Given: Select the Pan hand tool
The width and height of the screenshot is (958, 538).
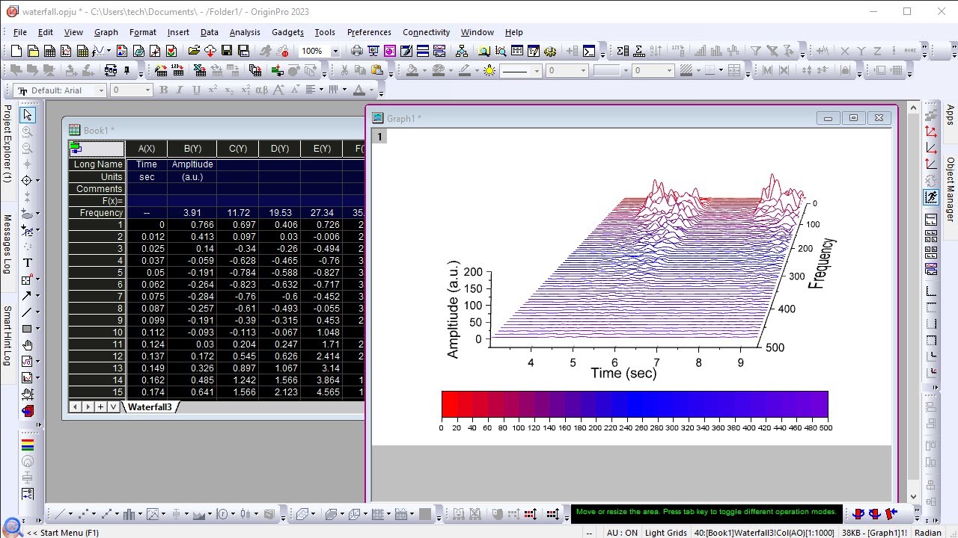Looking at the screenshot, I should 27,345.
